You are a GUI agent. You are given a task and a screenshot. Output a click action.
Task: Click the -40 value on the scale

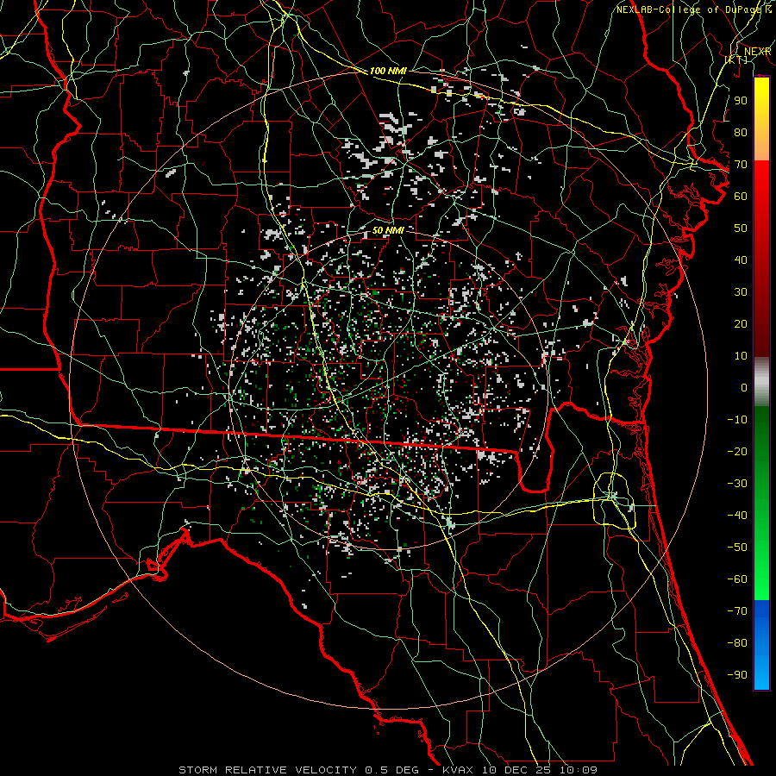click(x=737, y=516)
